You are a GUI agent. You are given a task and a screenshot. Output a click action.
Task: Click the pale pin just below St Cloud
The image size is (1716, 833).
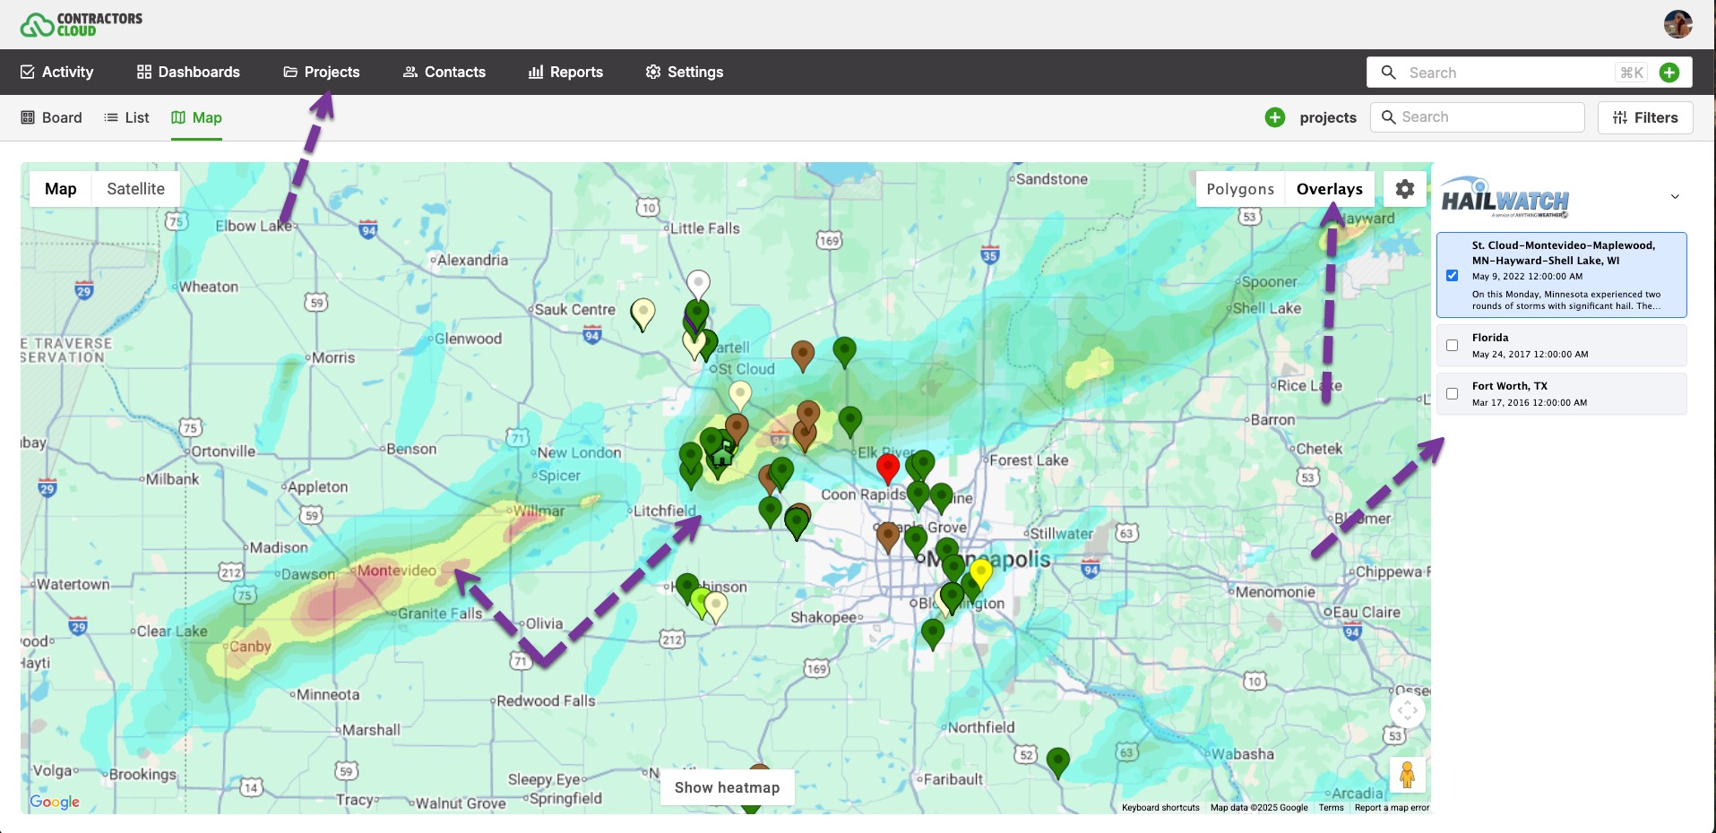pyautogui.click(x=739, y=394)
